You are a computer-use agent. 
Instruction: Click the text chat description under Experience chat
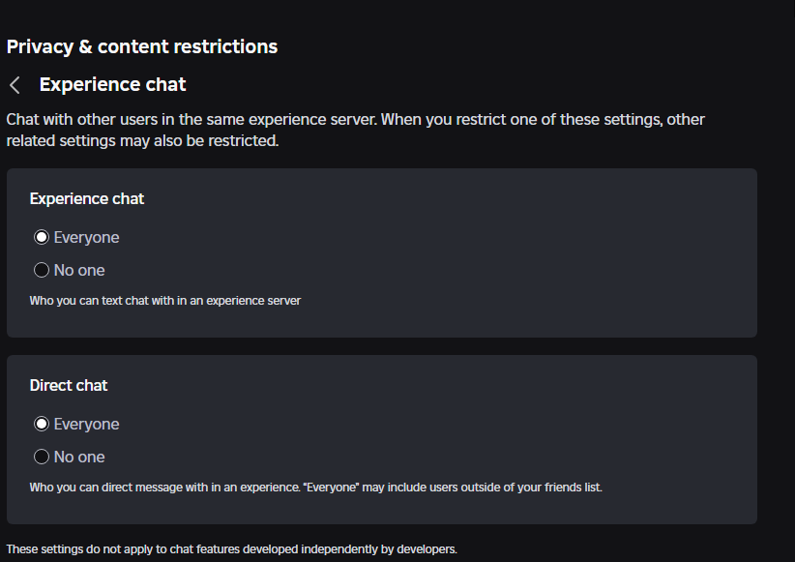pos(165,301)
